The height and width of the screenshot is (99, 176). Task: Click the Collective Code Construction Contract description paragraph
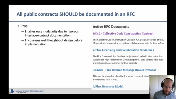point(128,42)
